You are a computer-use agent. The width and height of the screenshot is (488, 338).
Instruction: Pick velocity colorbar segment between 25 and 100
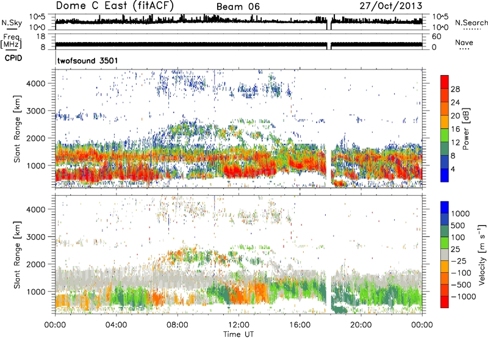[x=445, y=243]
